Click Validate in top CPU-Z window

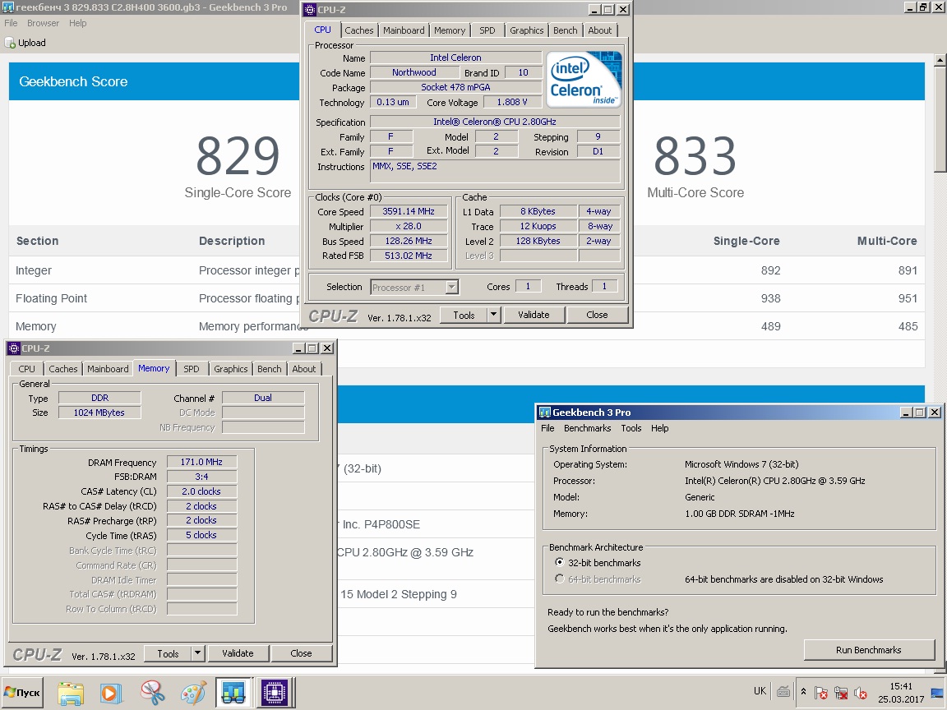(x=534, y=315)
